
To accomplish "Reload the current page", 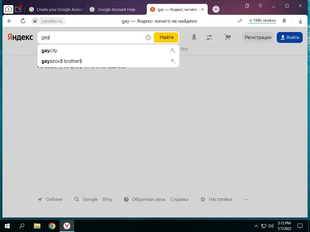I will (x=23, y=21).
